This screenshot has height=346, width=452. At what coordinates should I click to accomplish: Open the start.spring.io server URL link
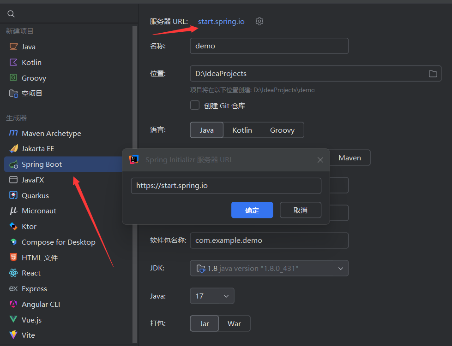[221, 22]
